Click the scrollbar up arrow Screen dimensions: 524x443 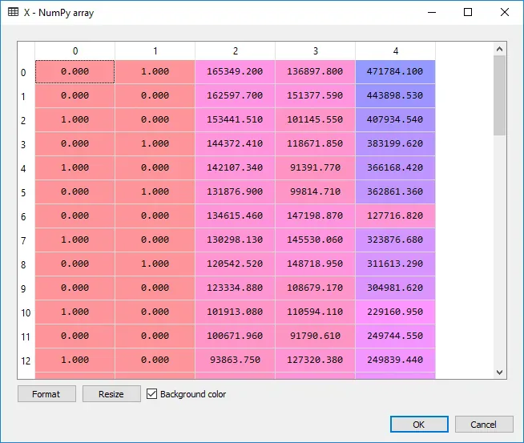(x=500, y=49)
